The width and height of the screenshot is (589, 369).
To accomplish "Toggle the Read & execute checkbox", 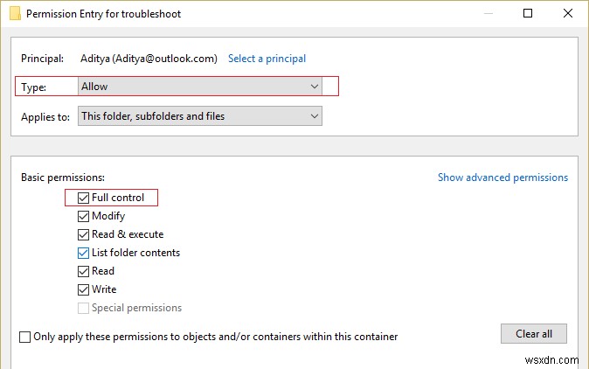I will [x=83, y=235].
